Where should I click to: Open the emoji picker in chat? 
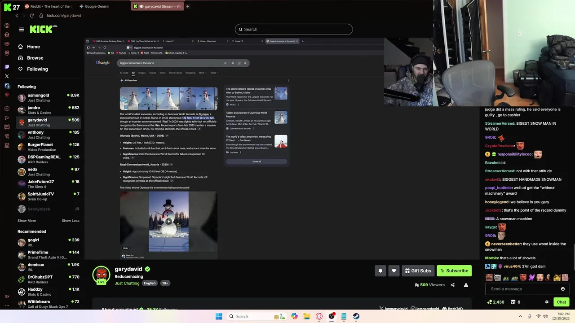(x=563, y=289)
